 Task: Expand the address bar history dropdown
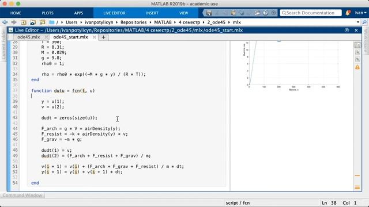pyautogui.click(x=358, y=22)
